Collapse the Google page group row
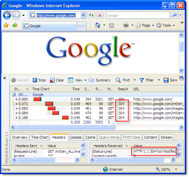 [x=14, y=95]
